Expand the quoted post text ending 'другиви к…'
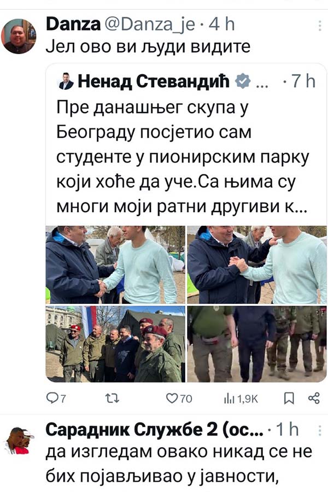This screenshot has height=492, width=328. point(183,157)
